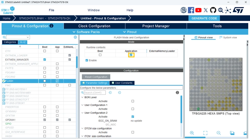Click the parameters info icon
This screenshot has height=139, width=250.
[x=177, y=93]
